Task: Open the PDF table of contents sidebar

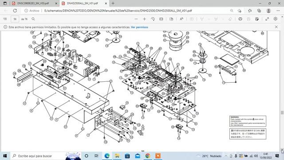Action: pyautogui.click(x=5, y=19)
